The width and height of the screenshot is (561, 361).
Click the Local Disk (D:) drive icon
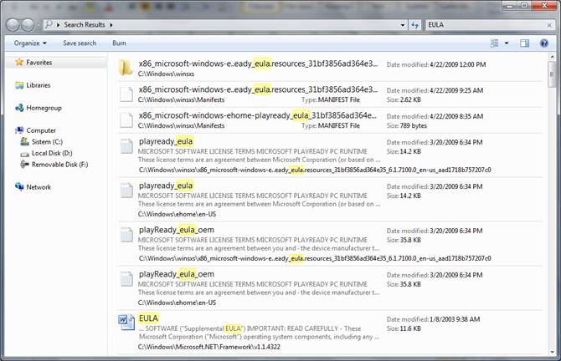point(24,154)
